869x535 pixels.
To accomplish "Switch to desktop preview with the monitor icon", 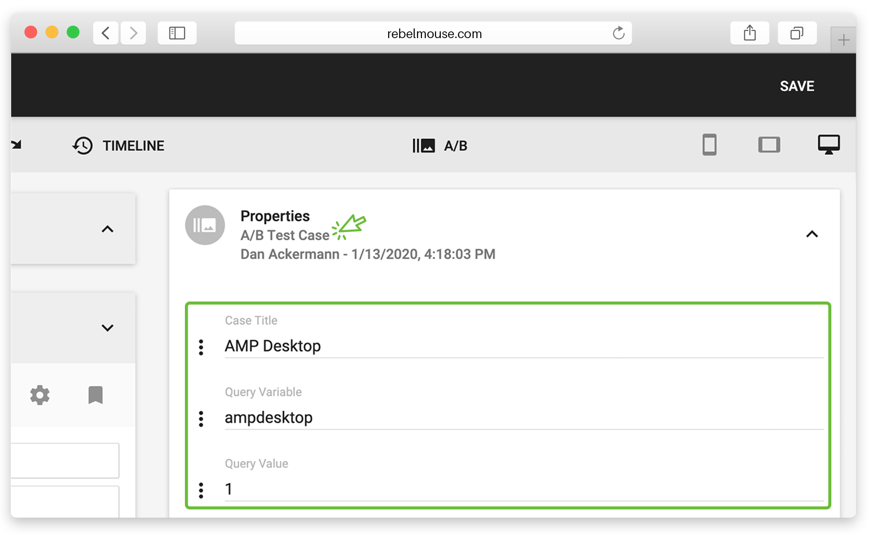I will coord(828,145).
